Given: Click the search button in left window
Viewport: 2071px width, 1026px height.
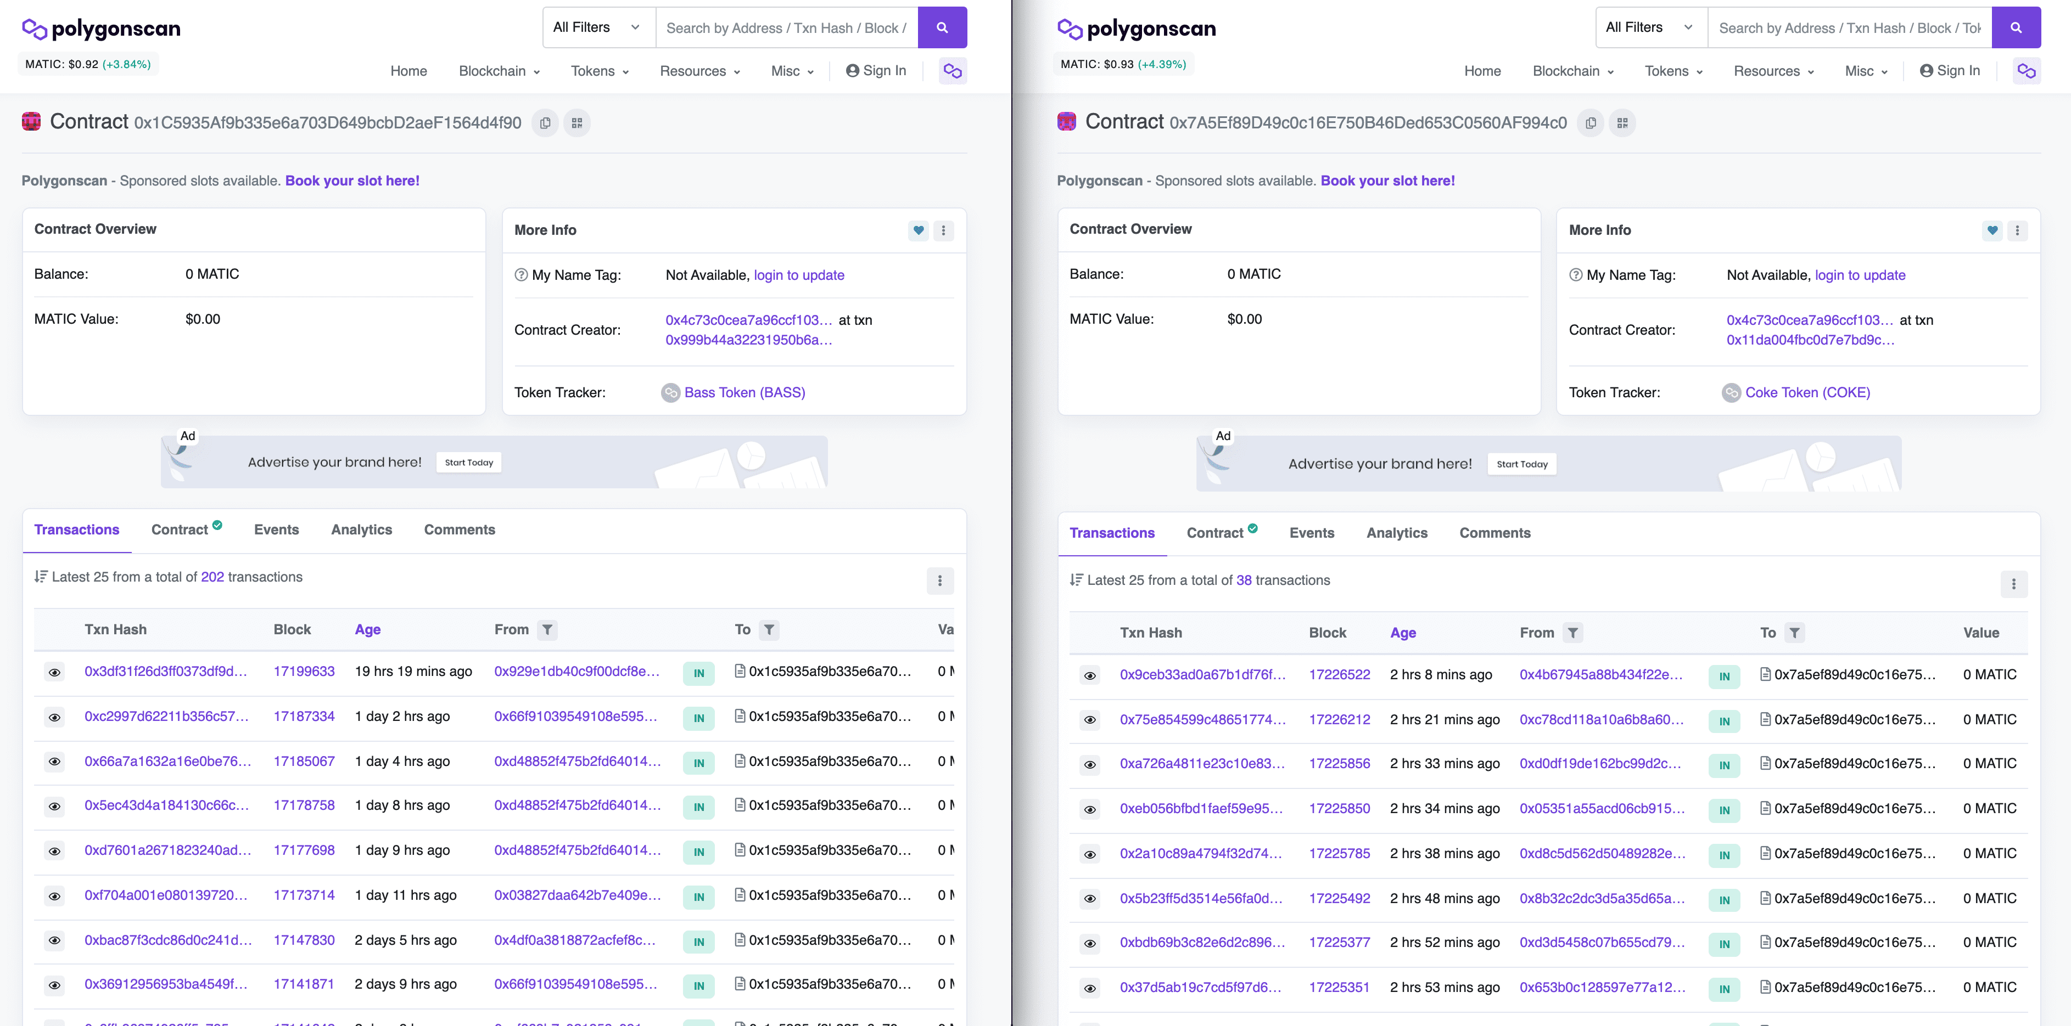Looking at the screenshot, I should coord(942,27).
